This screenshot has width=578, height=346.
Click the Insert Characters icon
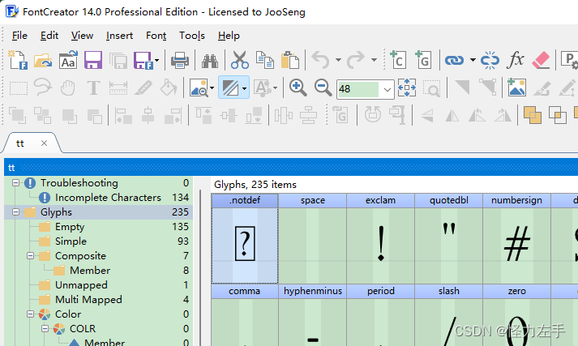398,60
